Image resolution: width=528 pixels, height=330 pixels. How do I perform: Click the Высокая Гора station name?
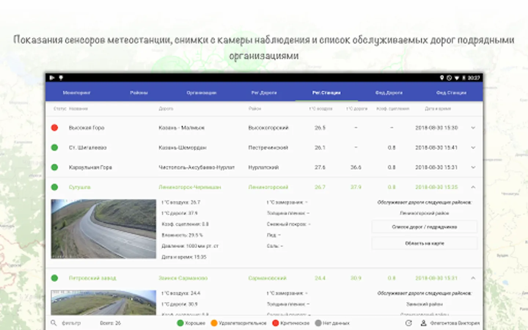point(87,128)
